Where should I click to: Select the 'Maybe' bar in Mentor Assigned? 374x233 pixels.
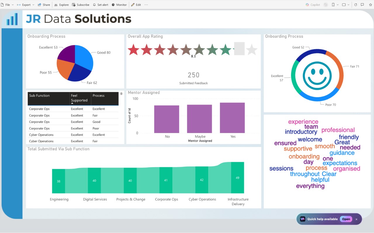[200, 119]
